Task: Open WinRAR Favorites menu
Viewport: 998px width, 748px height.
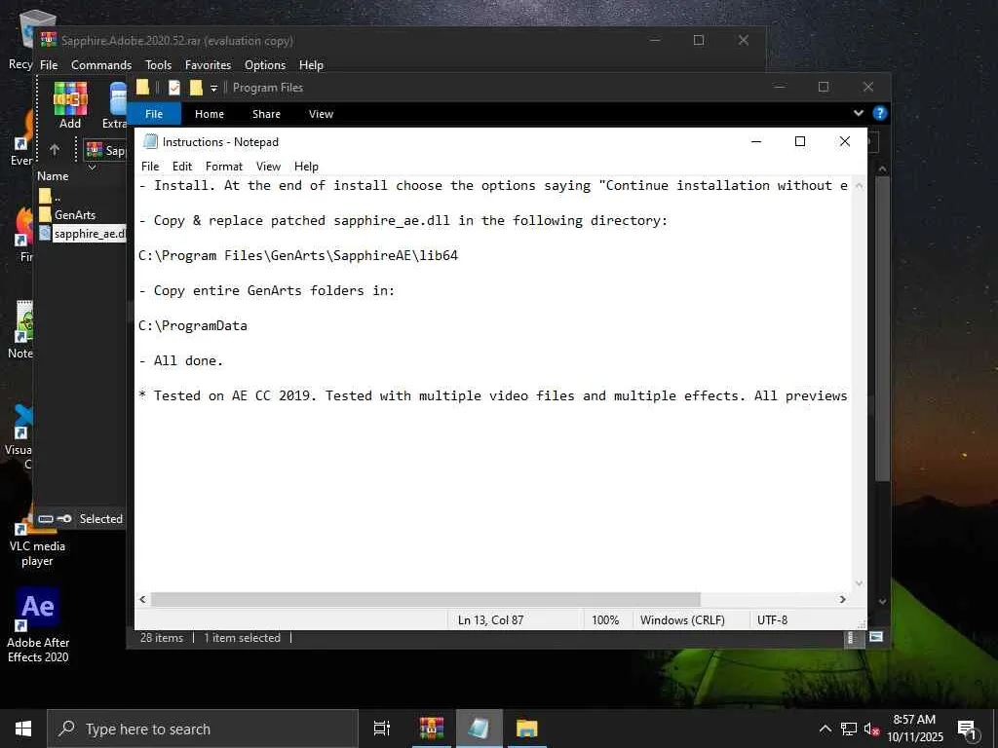Action: (x=208, y=65)
